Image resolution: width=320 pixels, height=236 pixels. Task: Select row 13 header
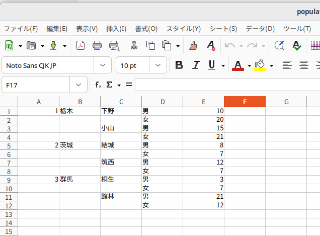coord(9,214)
